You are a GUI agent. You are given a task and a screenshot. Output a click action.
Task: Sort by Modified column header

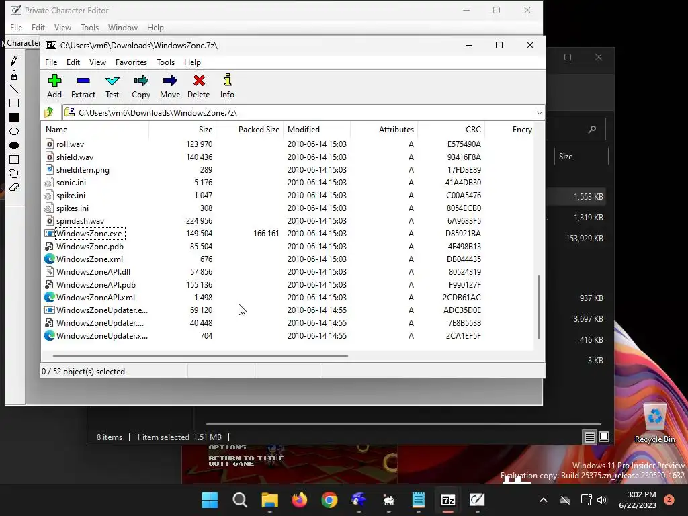coord(317,130)
